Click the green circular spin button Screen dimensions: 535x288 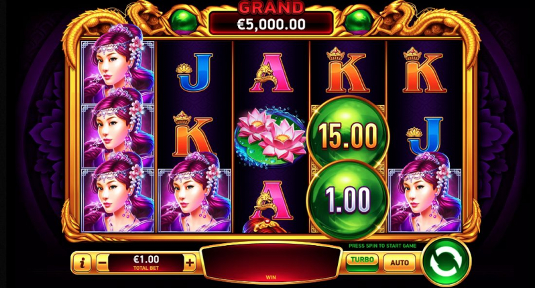446,261
